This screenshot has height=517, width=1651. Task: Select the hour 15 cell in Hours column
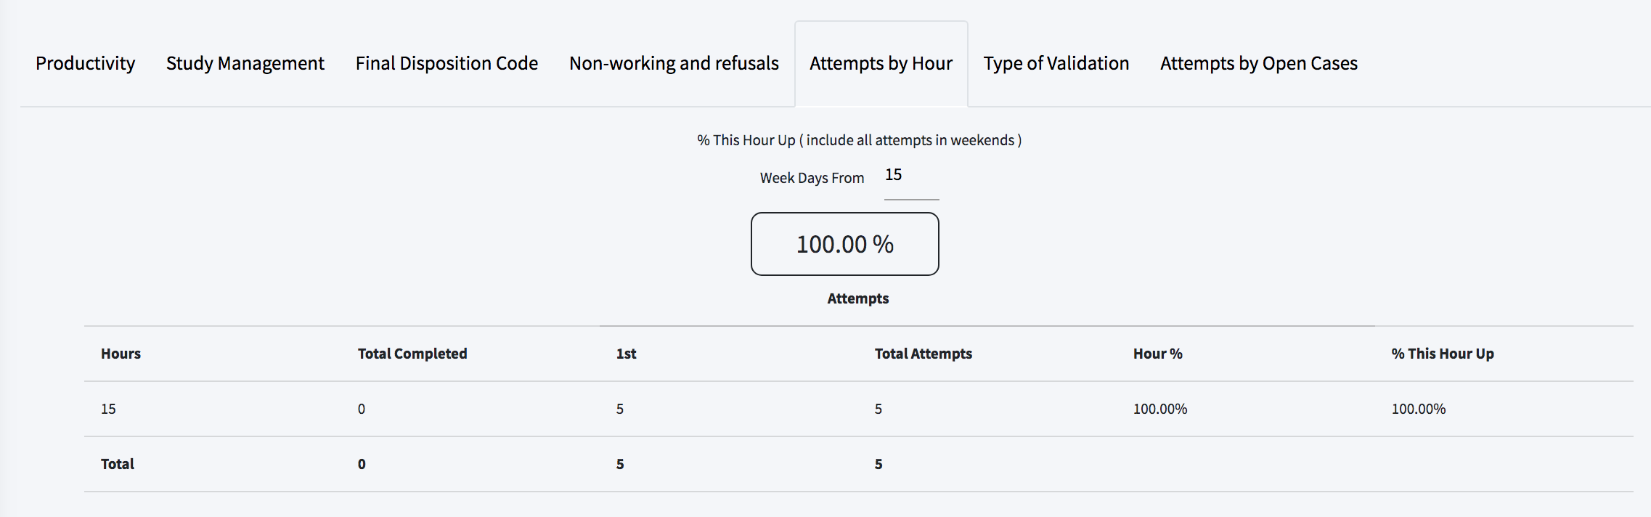(x=108, y=409)
